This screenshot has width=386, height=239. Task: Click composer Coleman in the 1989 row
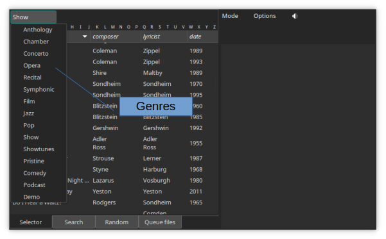(x=105, y=51)
